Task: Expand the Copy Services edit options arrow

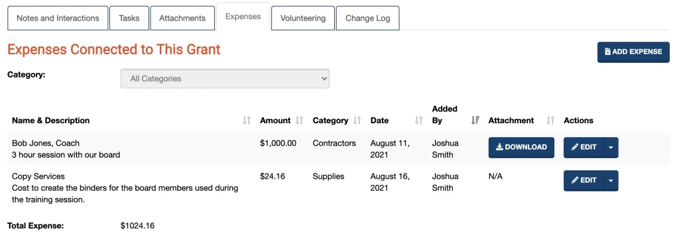Action: coord(611,181)
